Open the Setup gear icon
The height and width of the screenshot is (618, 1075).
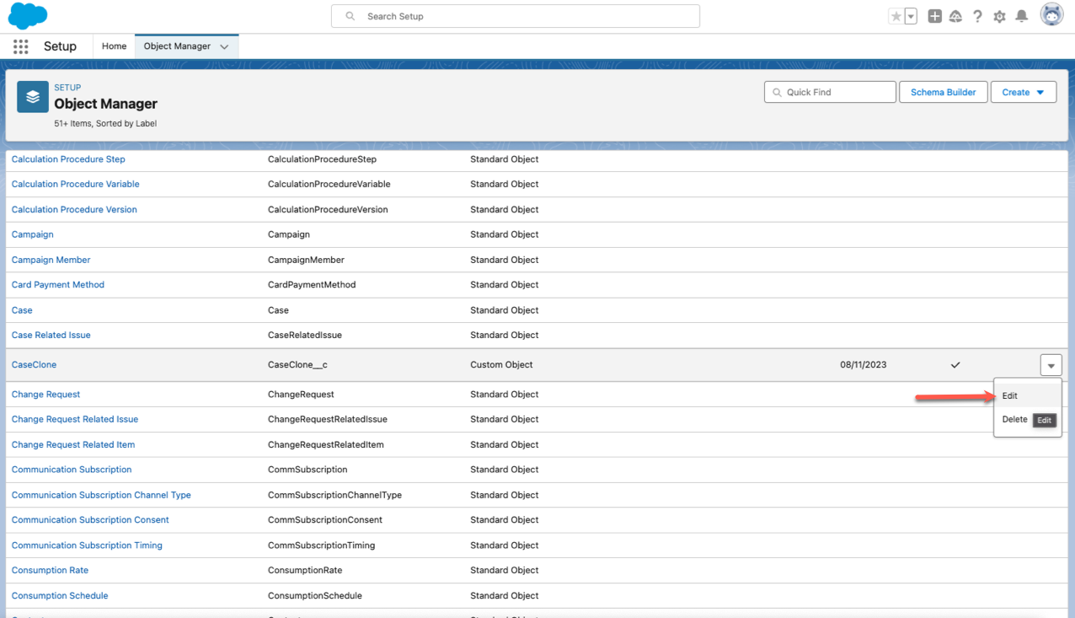[999, 17]
